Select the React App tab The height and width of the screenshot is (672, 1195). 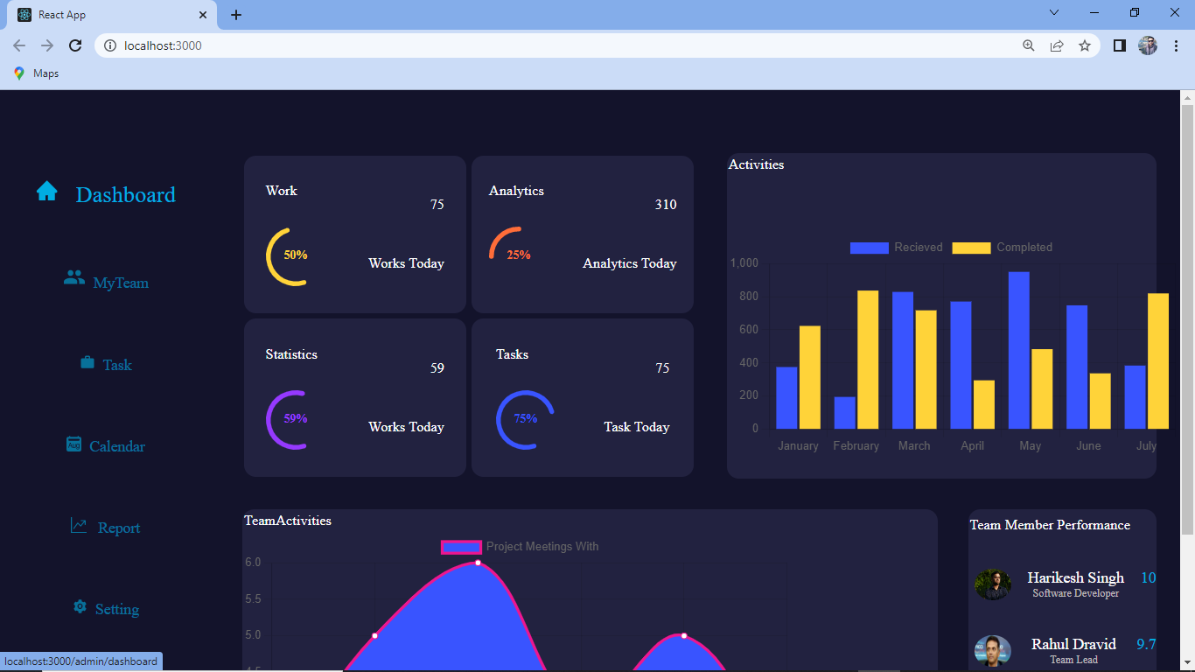112,15
